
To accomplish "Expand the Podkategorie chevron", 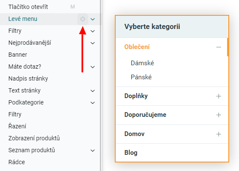I will [x=93, y=103].
